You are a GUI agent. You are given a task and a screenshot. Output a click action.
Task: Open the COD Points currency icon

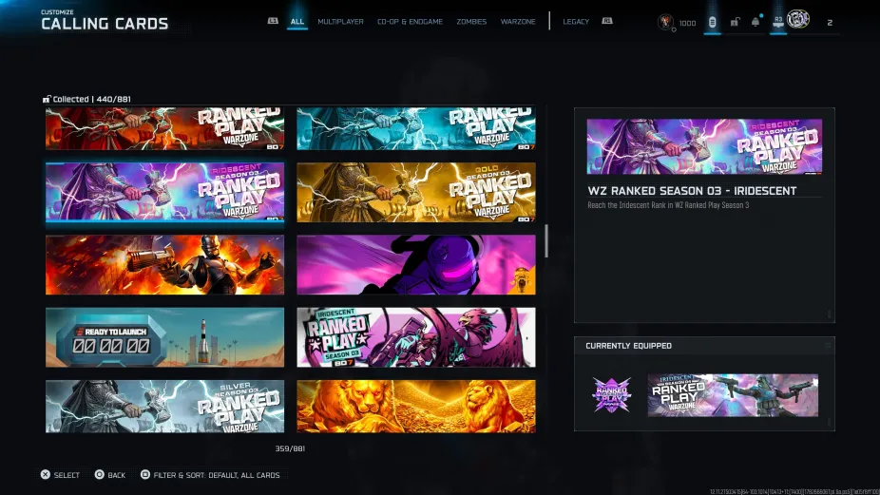pos(665,22)
